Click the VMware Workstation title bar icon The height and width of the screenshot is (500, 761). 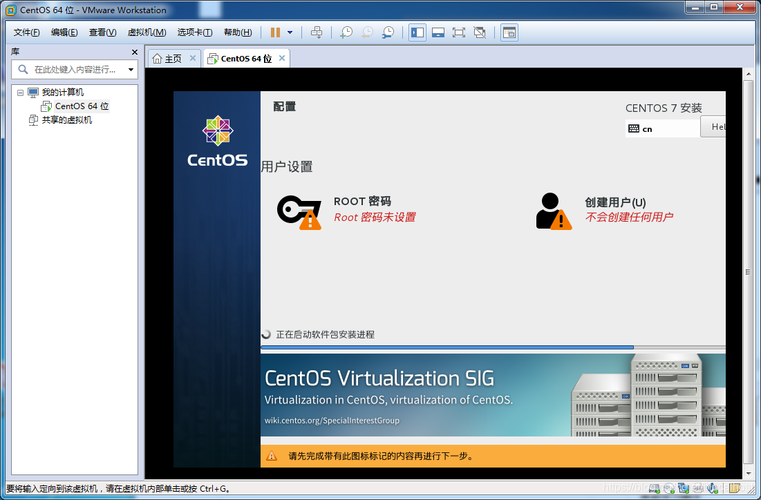(10, 10)
